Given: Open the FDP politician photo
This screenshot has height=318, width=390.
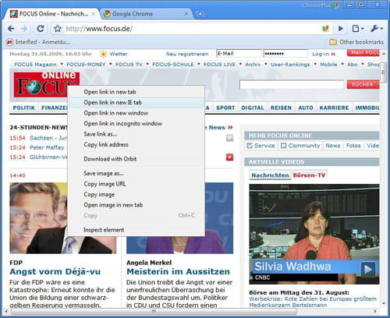Looking at the screenshot, I should coord(38,218).
